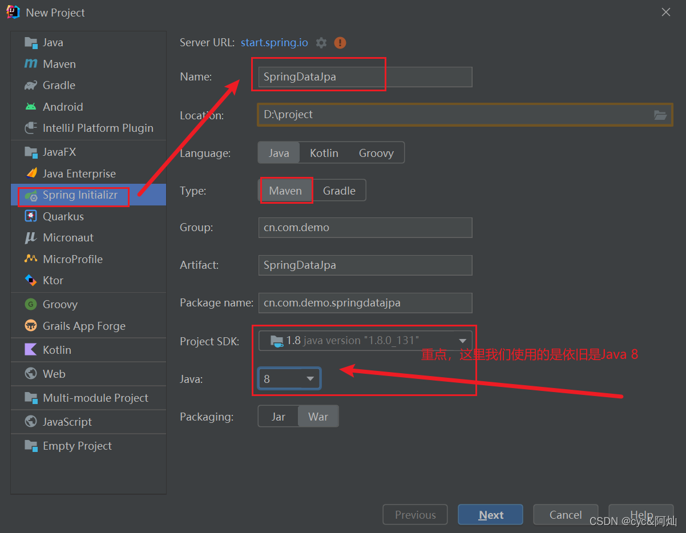Screen dimensions: 686x533
Task: Select Jar packaging
Action: tap(279, 417)
